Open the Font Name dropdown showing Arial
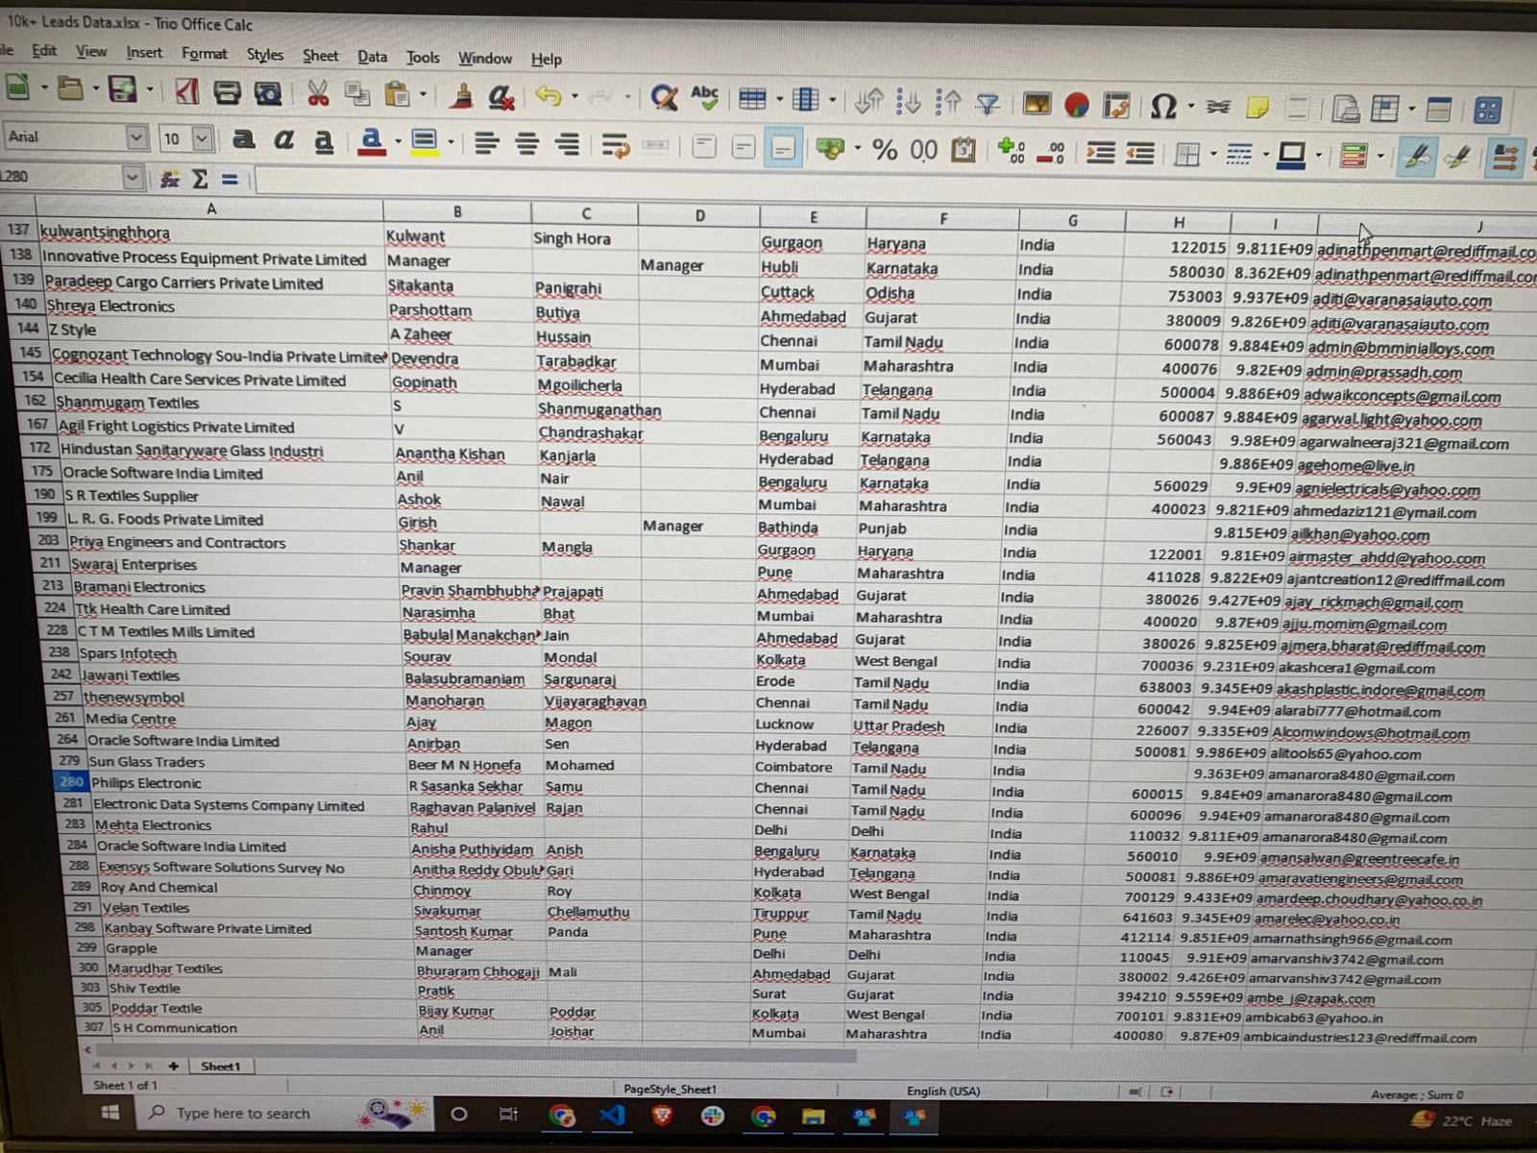The width and height of the screenshot is (1537, 1153). (x=135, y=137)
